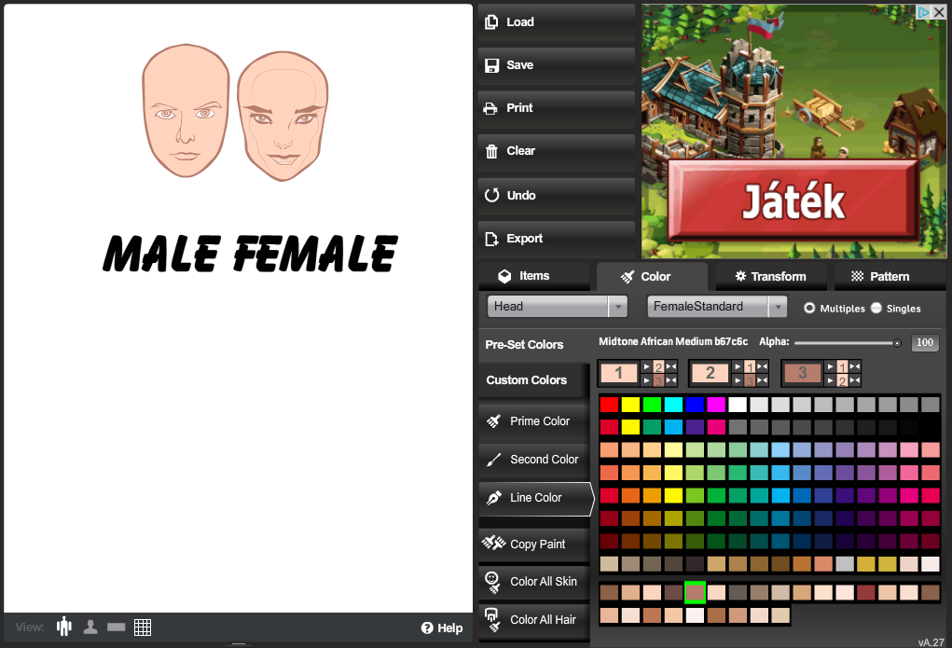Click the Clear trash icon
This screenshot has width=952, height=648.
tap(491, 151)
